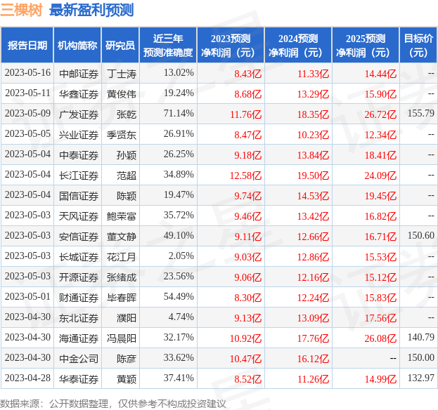Click the 三棵树 stock name in title
The image size is (438, 410).
click(22, 11)
